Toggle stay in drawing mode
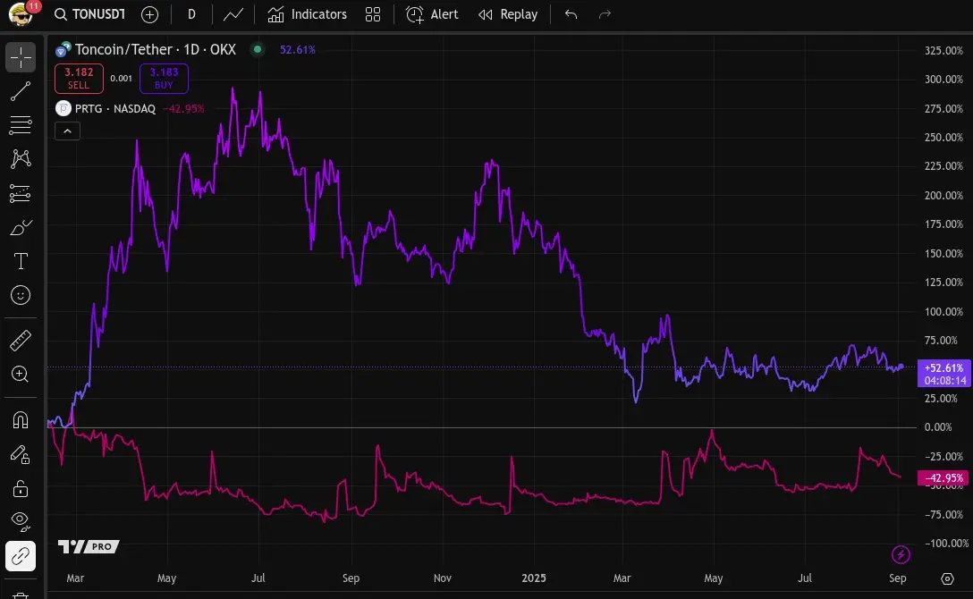973x599 pixels. (x=21, y=454)
